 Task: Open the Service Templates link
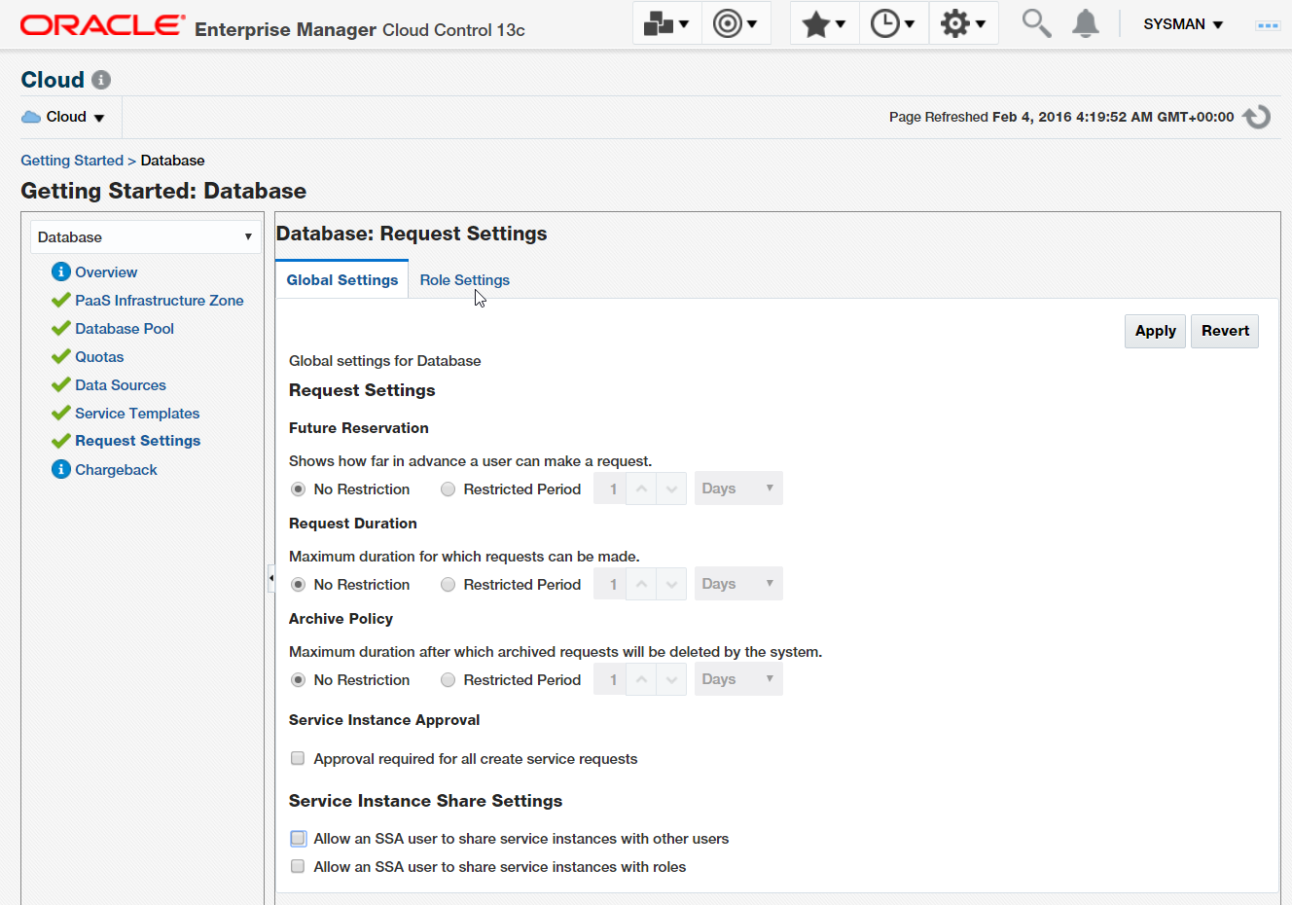coord(137,413)
